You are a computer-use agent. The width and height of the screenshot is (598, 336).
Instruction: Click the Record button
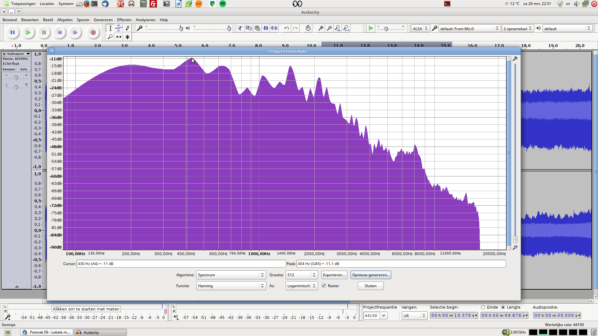point(93,32)
